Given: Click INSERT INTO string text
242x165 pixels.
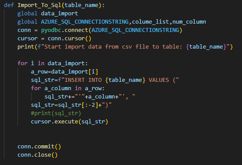Looking at the screenshot, I should [83, 80].
